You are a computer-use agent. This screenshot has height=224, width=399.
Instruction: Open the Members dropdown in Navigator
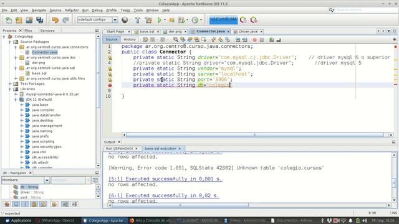47,180
